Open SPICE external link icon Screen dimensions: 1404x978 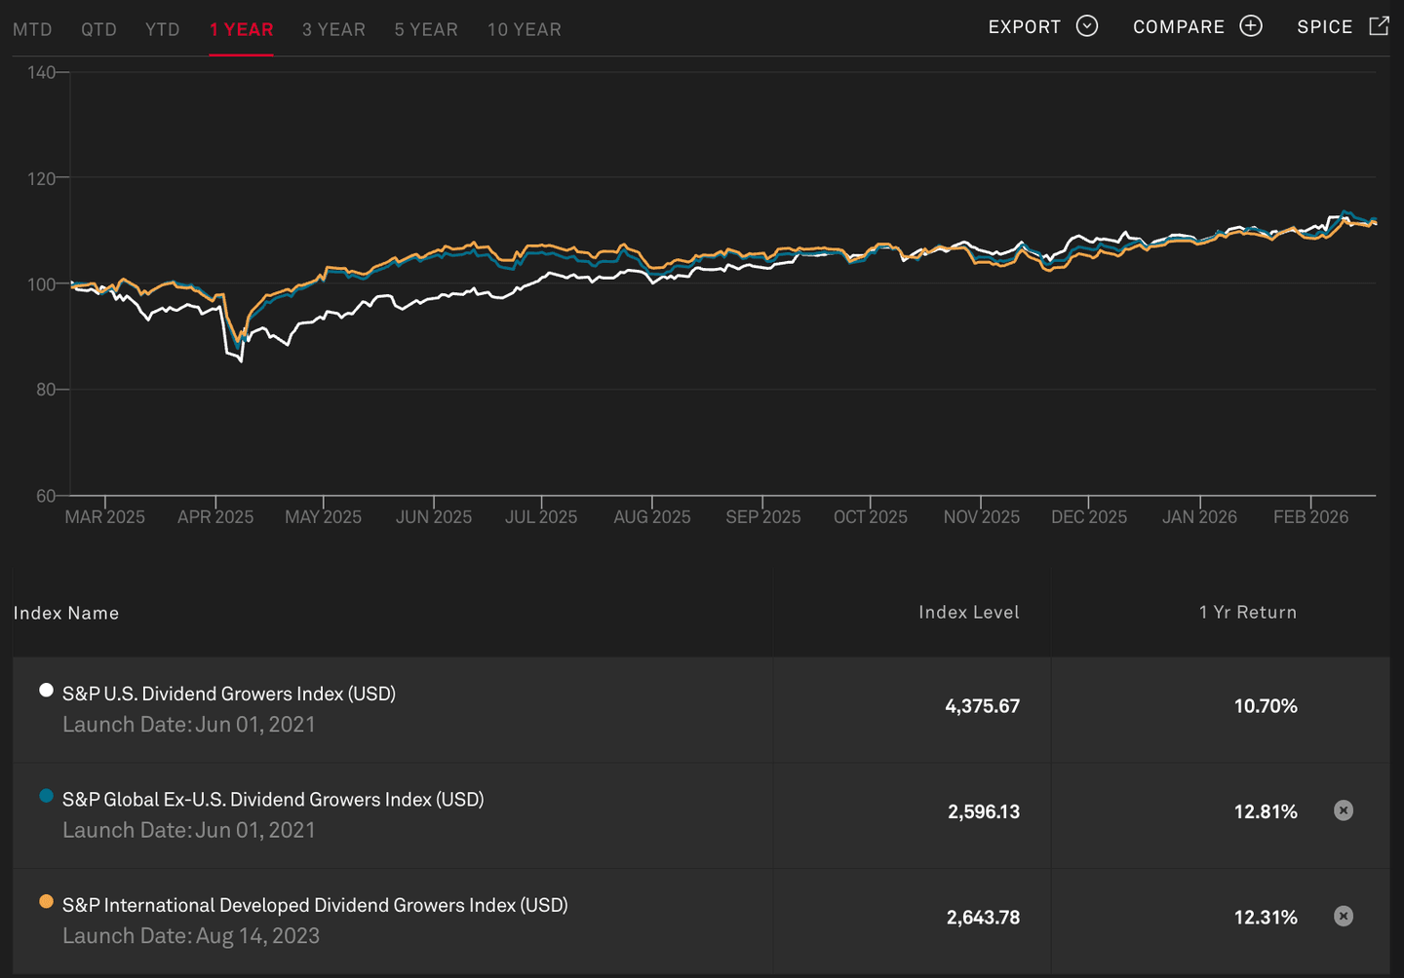coord(1379,26)
